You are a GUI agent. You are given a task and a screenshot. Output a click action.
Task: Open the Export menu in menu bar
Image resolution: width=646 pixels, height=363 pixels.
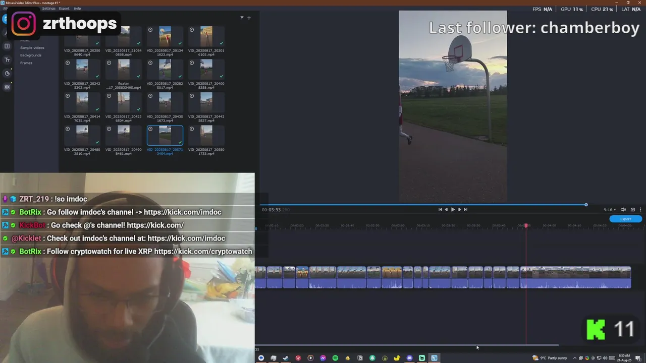(x=64, y=9)
